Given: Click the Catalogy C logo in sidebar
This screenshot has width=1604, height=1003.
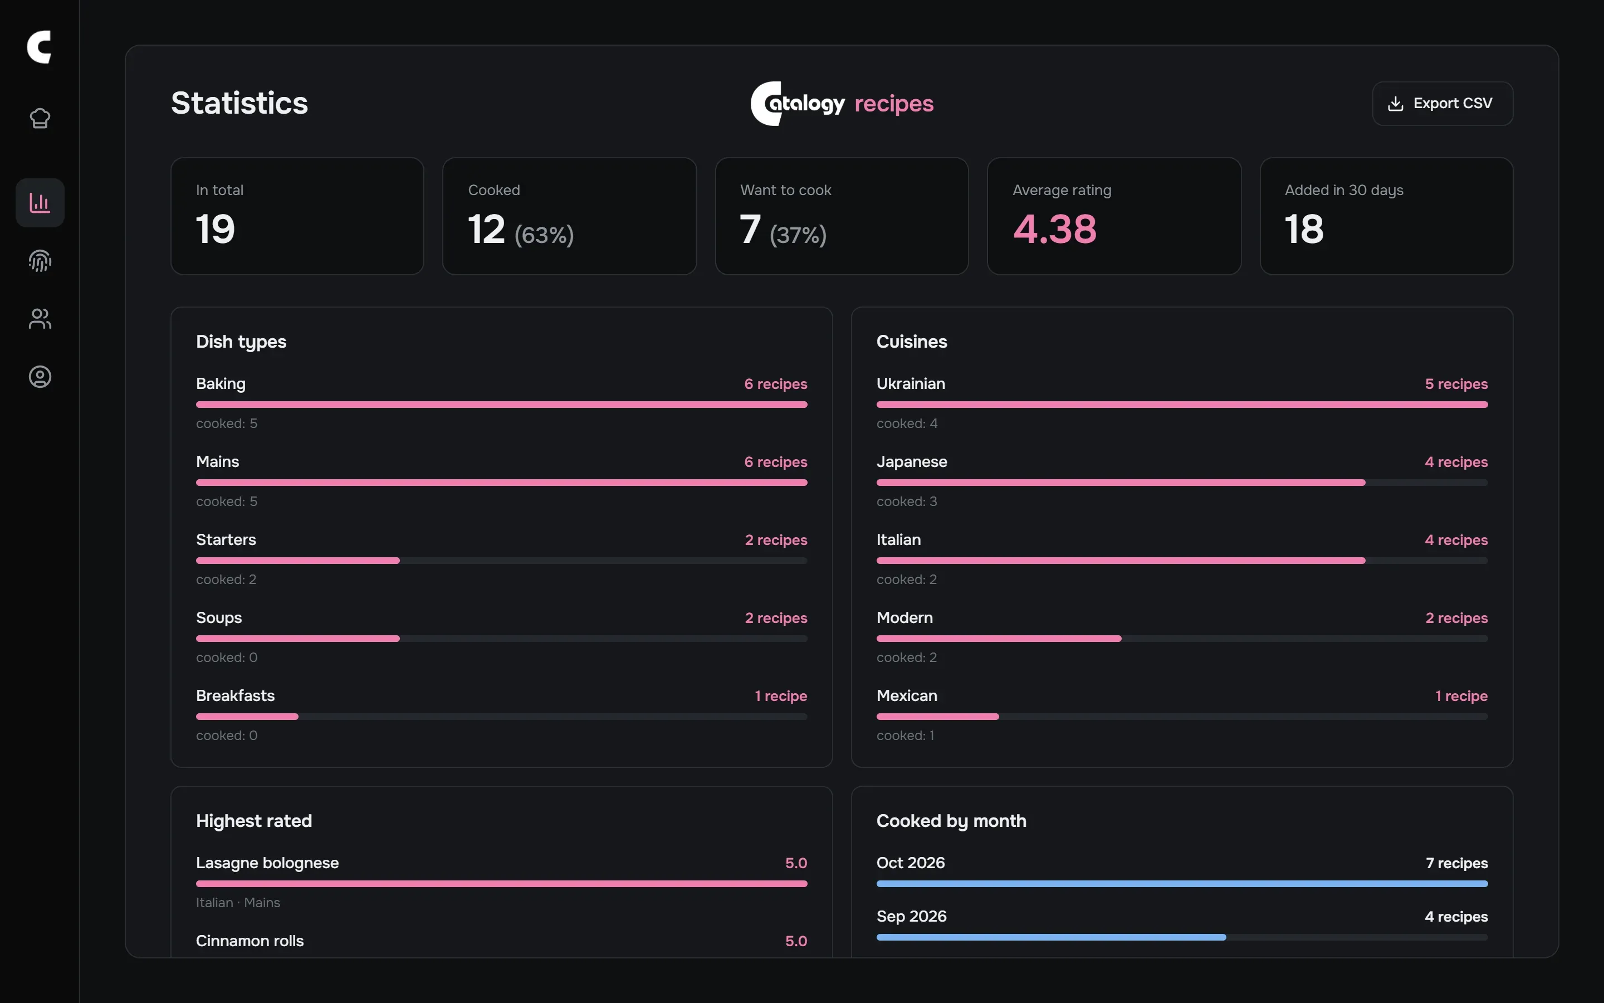Looking at the screenshot, I should 39,47.
